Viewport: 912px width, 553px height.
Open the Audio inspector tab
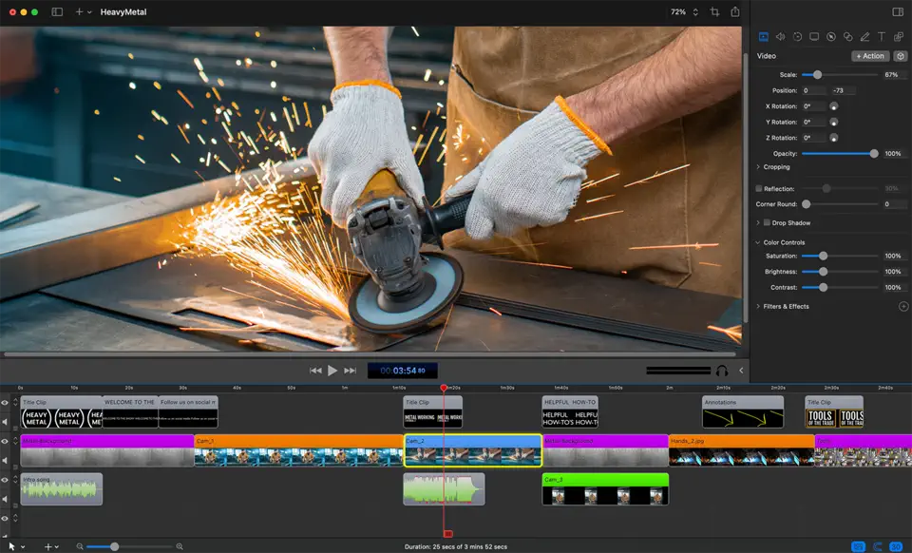781,37
